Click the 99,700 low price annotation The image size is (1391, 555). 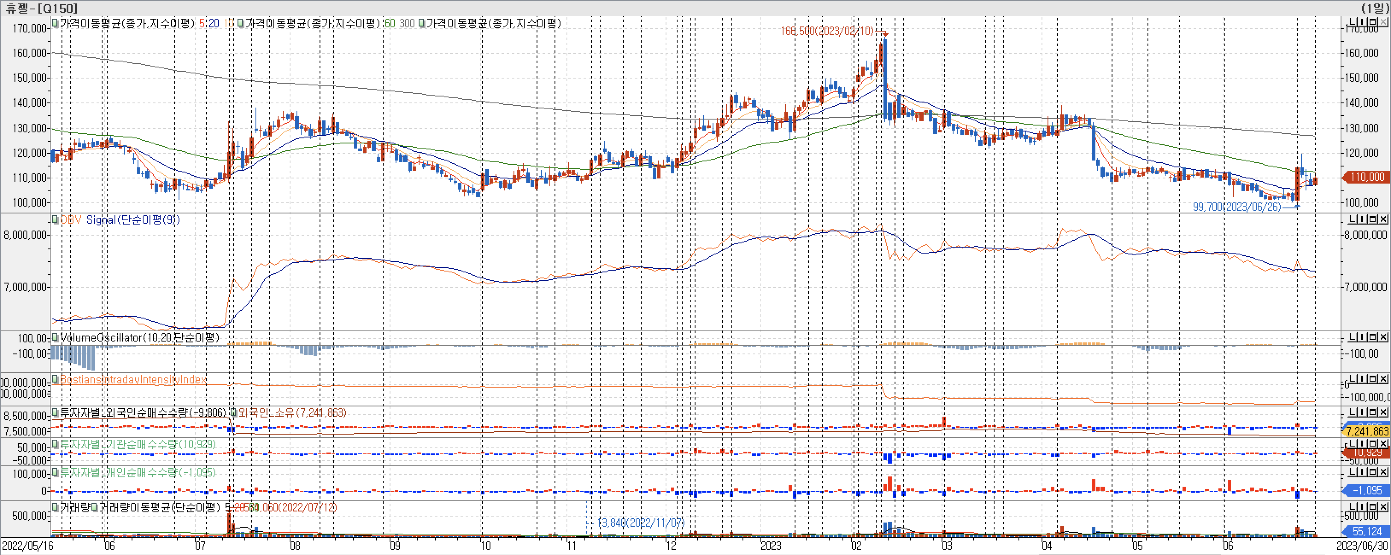coord(1237,207)
